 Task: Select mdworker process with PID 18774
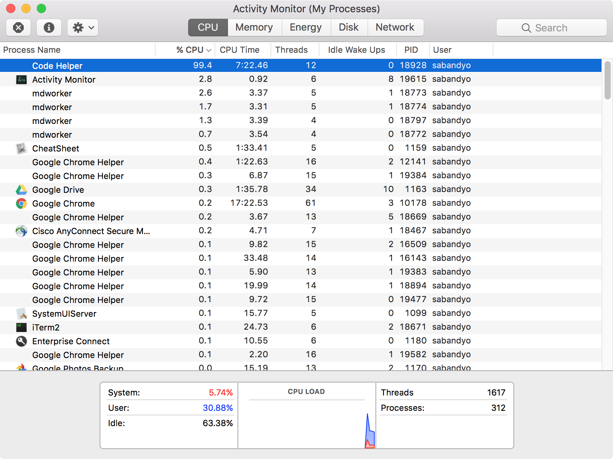pyautogui.click(x=301, y=107)
